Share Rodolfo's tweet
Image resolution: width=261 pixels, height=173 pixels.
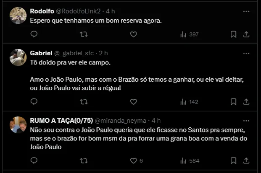pyautogui.click(x=247, y=34)
